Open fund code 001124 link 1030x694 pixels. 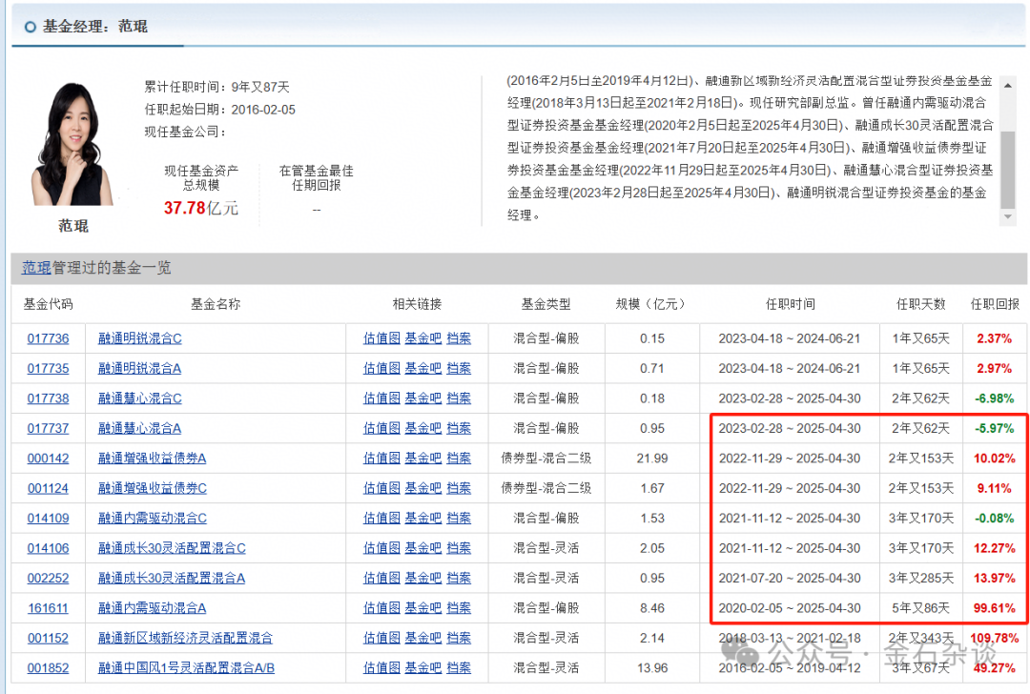(x=48, y=488)
